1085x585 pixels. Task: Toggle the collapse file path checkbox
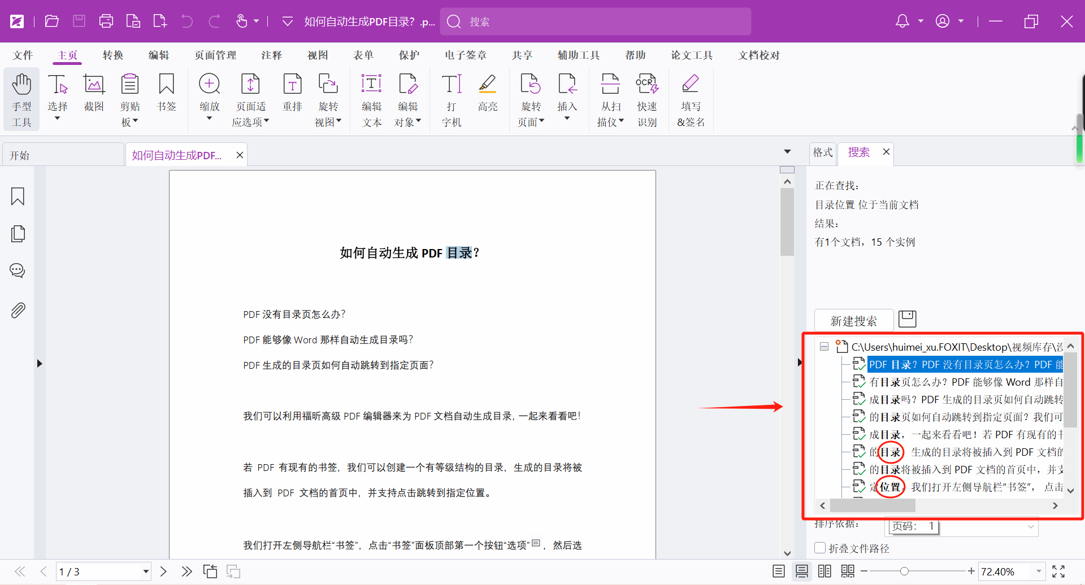[820, 548]
